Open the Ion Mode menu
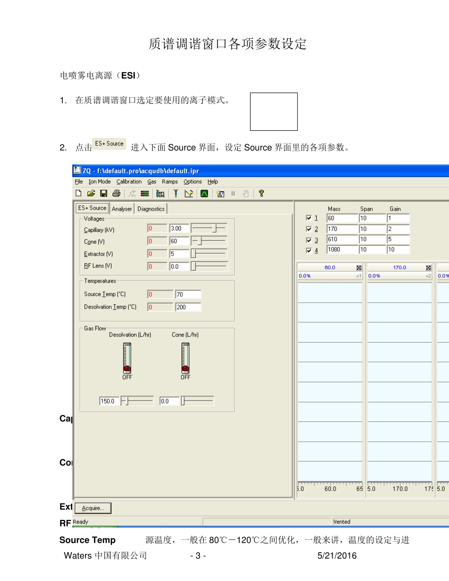This screenshot has width=449, height=581. click(100, 181)
